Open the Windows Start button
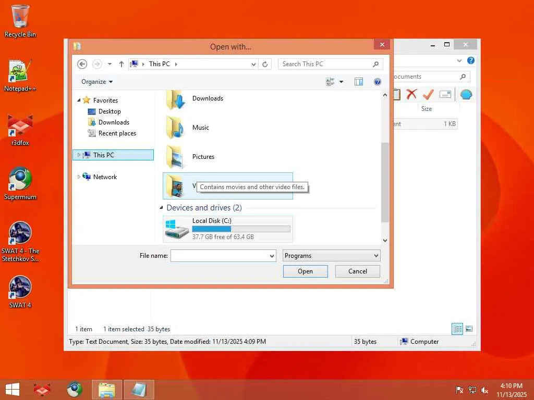 coord(13,390)
